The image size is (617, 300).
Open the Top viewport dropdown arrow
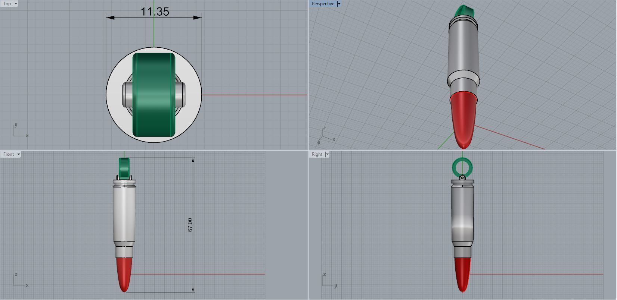pos(16,4)
